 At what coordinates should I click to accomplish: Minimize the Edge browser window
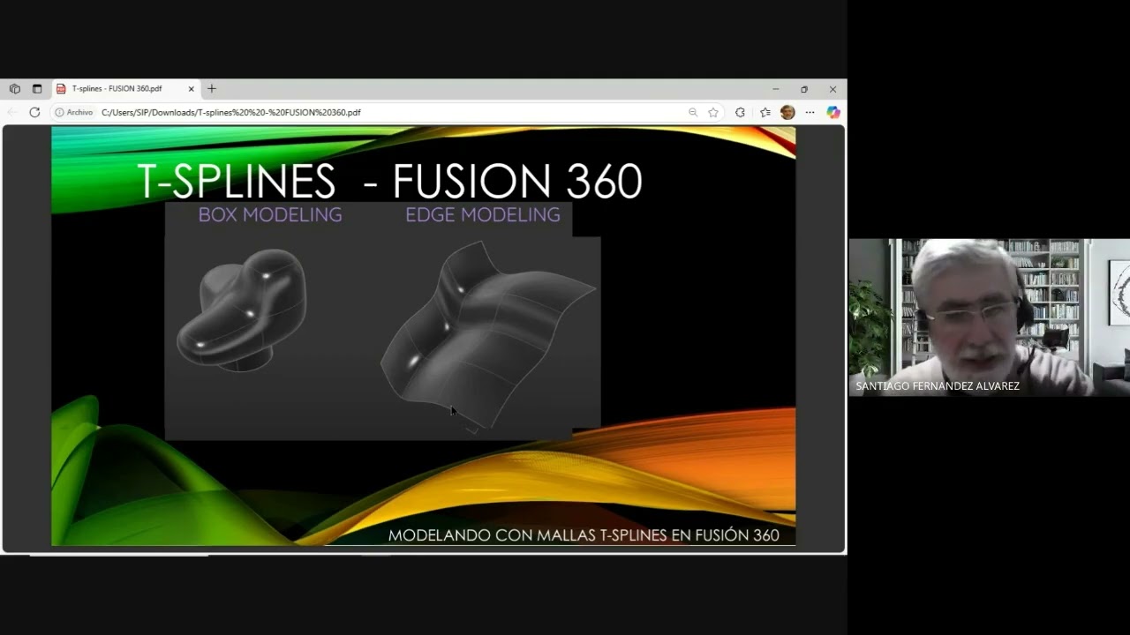point(775,89)
